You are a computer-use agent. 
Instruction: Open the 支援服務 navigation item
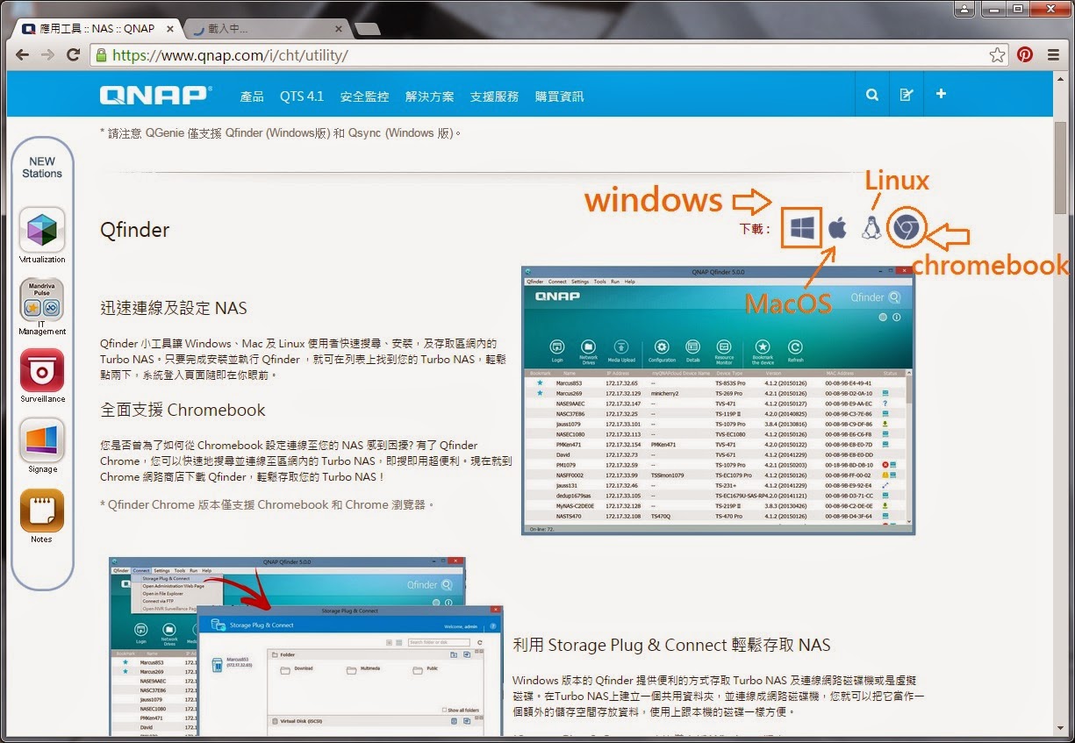[x=494, y=96]
